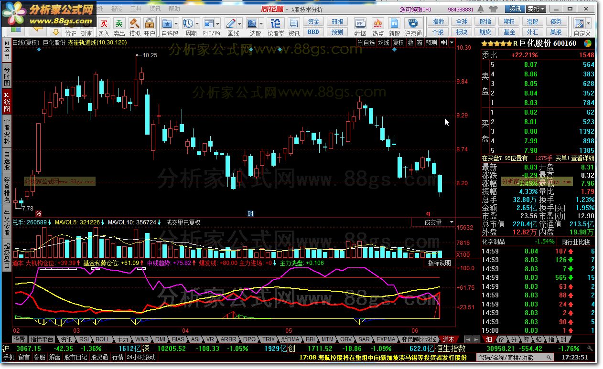The image size is (603, 369).
Task: Click the 港股 button
Action: [x=533, y=22]
